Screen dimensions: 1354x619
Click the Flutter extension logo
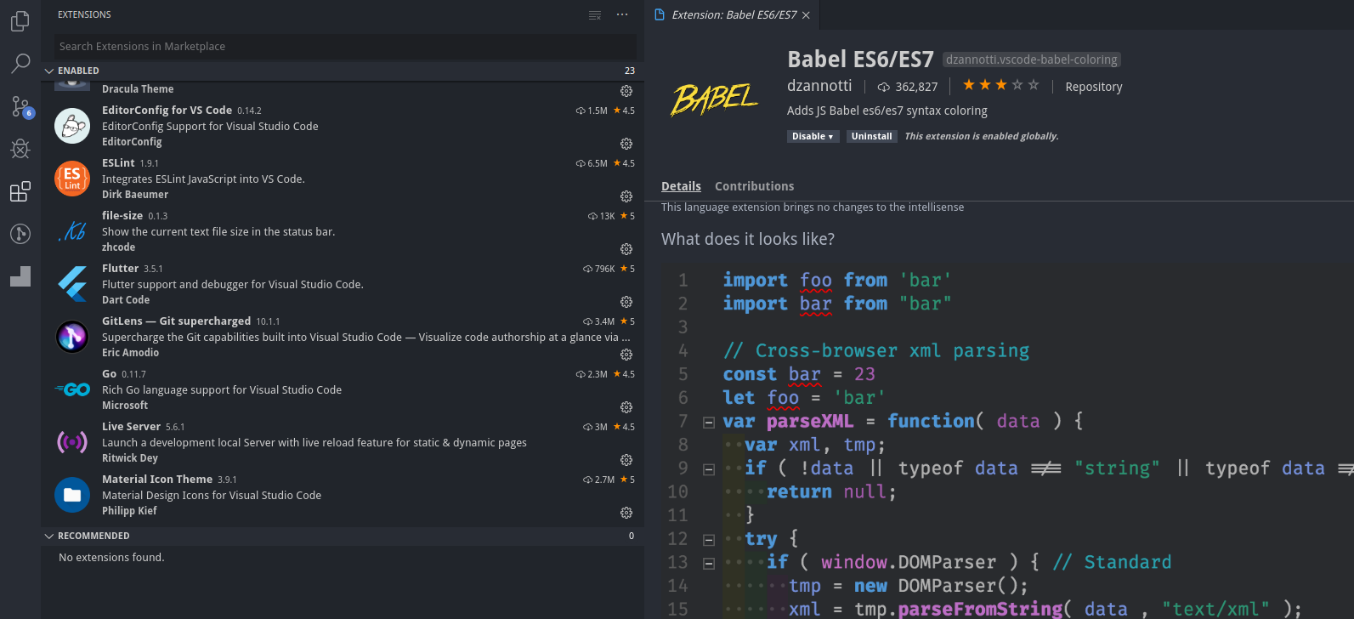pos(72,284)
